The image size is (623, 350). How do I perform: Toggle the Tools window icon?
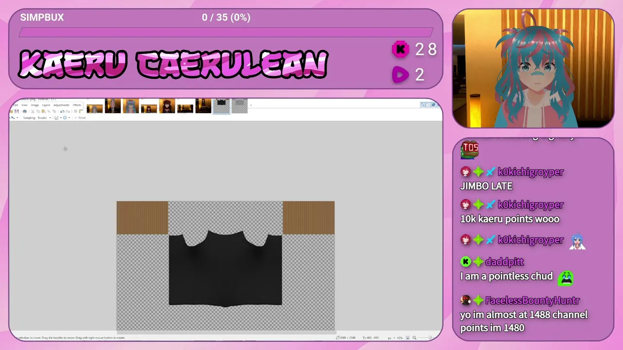(422, 105)
